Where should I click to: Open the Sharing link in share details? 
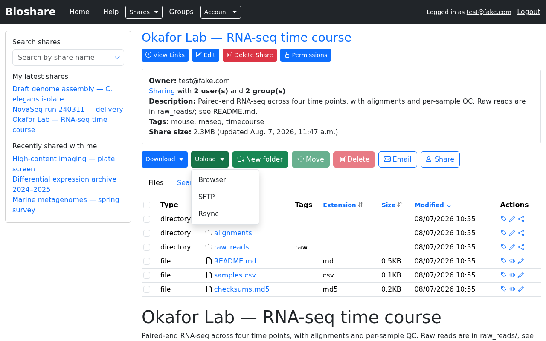coord(162,91)
